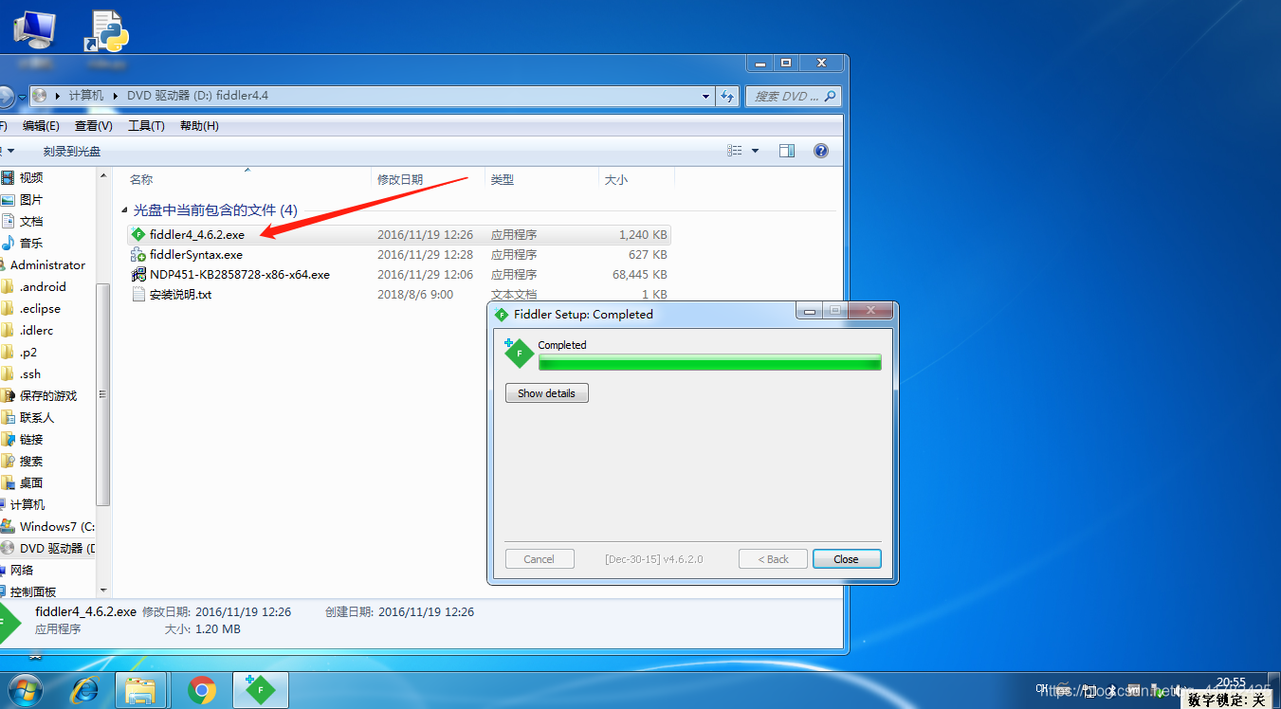Launch Internet Explorer from taskbar
This screenshot has width=1281, height=709.
tap(84, 690)
